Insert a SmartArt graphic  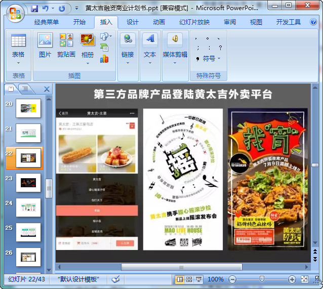[x=104, y=48]
